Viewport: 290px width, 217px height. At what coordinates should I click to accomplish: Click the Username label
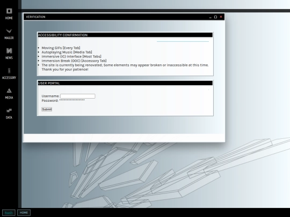tap(50, 96)
